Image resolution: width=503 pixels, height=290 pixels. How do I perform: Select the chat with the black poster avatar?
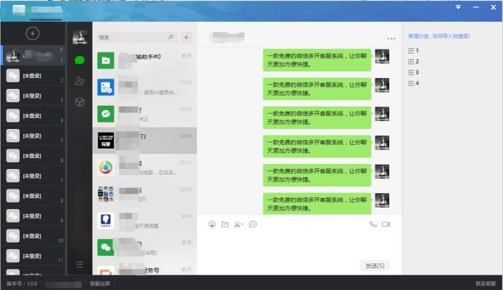pyautogui.click(x=144, y=141)
